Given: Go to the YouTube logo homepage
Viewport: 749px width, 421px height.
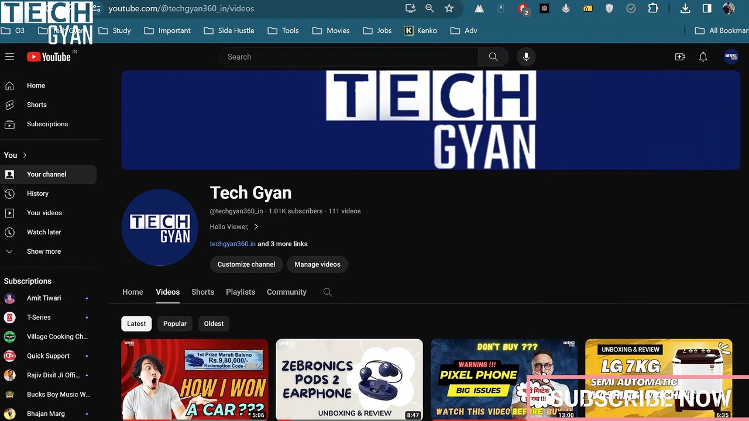Looking at the screenshot, I should pyautogui.click(x=49, y=57).
